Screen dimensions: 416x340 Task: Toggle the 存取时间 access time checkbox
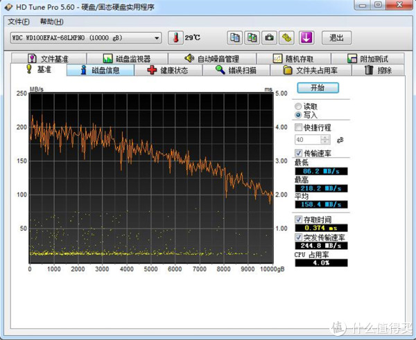tap(298, 220)
